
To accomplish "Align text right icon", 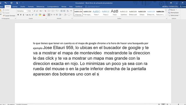I will pyautogui.click(x=54, y=15).
